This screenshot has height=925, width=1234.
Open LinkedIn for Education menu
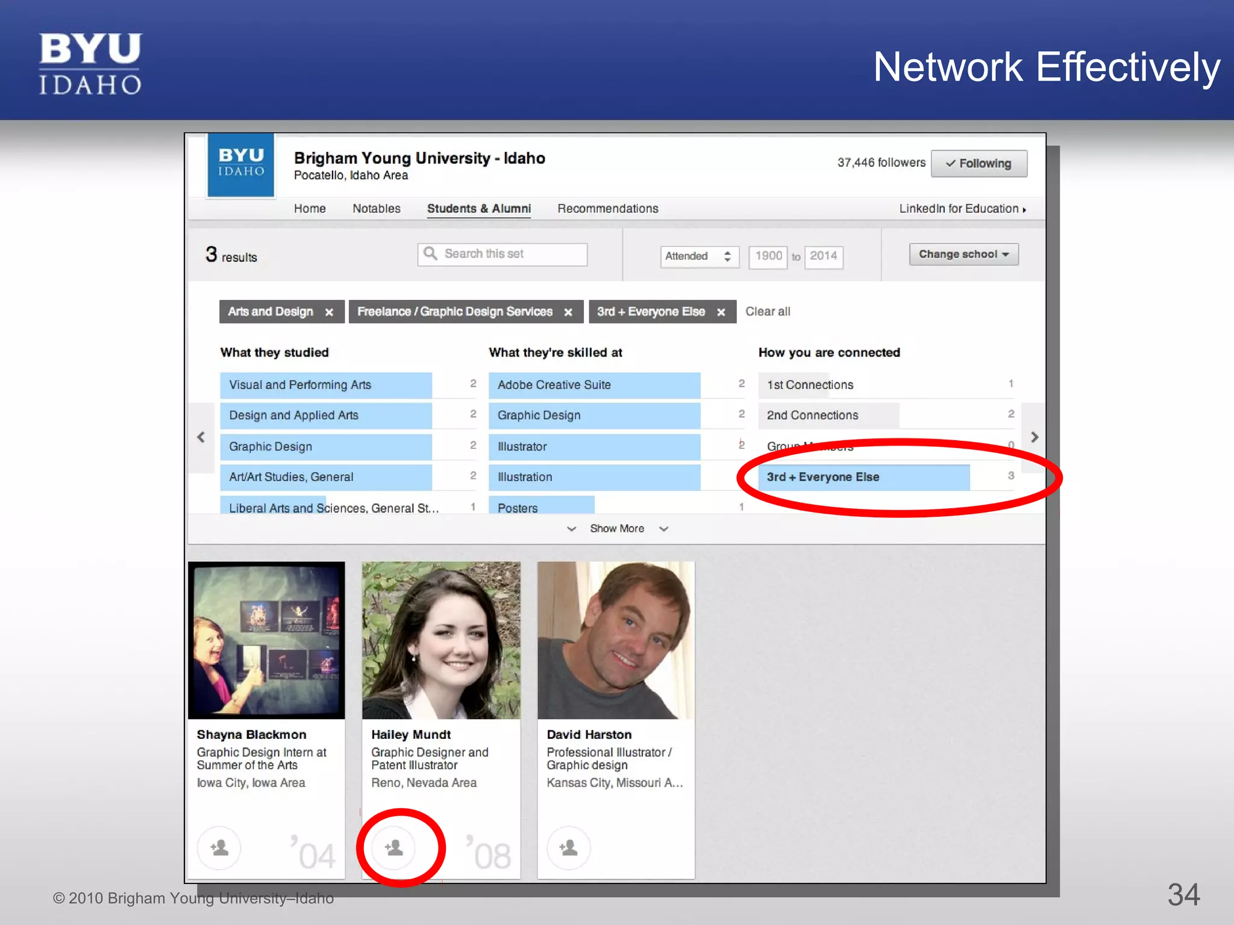click(962, 208)
